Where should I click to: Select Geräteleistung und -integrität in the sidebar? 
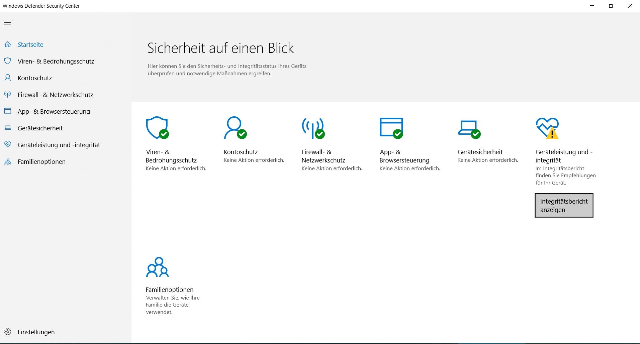[x=59, y=145]
